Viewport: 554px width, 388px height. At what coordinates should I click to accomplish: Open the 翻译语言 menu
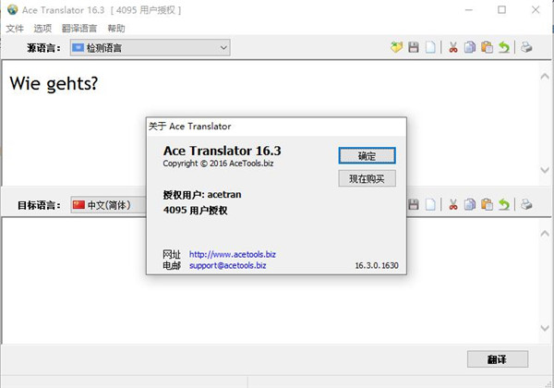click(x=79, y=29)
